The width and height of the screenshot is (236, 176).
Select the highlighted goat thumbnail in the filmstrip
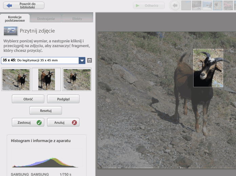tap(217, 5)
